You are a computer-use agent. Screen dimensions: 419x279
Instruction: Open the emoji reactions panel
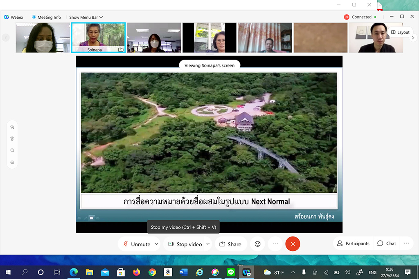click(257, 244)
